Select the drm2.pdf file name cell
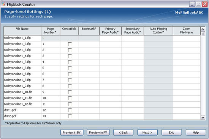The width and height of the screenshot is (209, 139). pyautogui.click(x=22, y=116)
